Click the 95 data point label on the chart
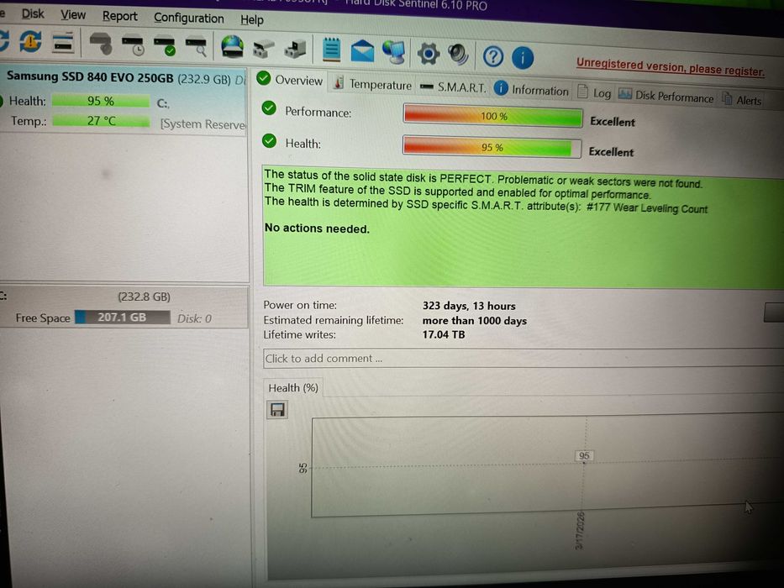The image size is (784, 588). [584, 455]
